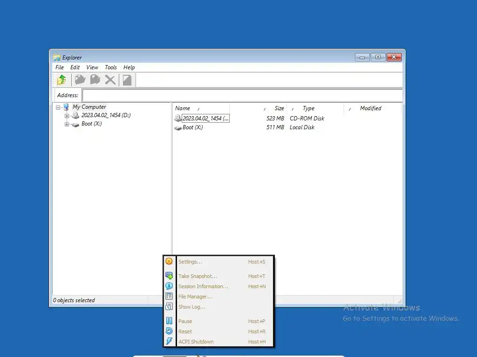Click the CD-ROM drive icon in tree
The image size is (477, 357).
[75, 115]
